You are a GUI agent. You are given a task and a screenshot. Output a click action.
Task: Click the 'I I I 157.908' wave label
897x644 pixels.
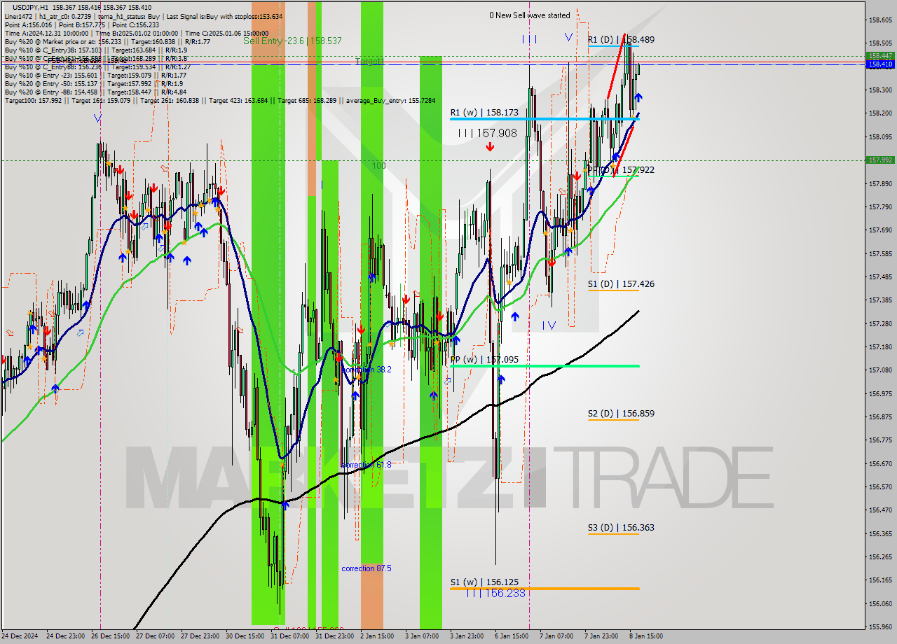(x=487, y=132)
